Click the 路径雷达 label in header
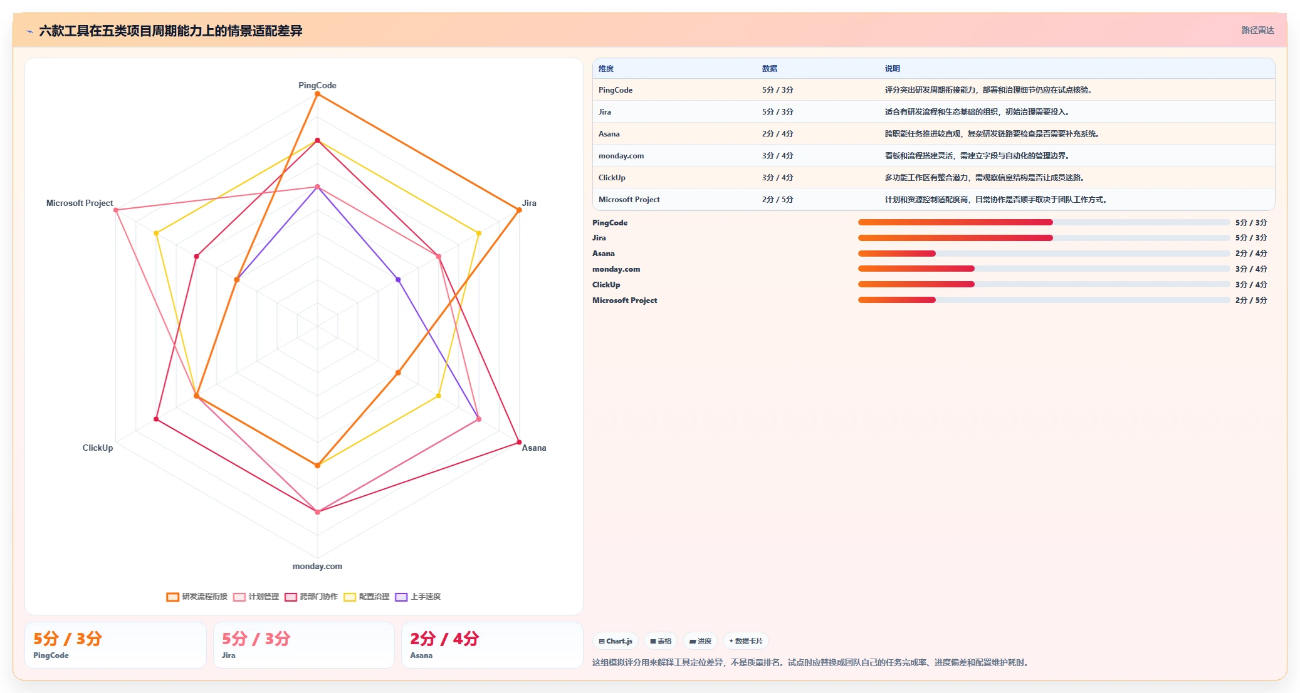 pos(1257,30)
